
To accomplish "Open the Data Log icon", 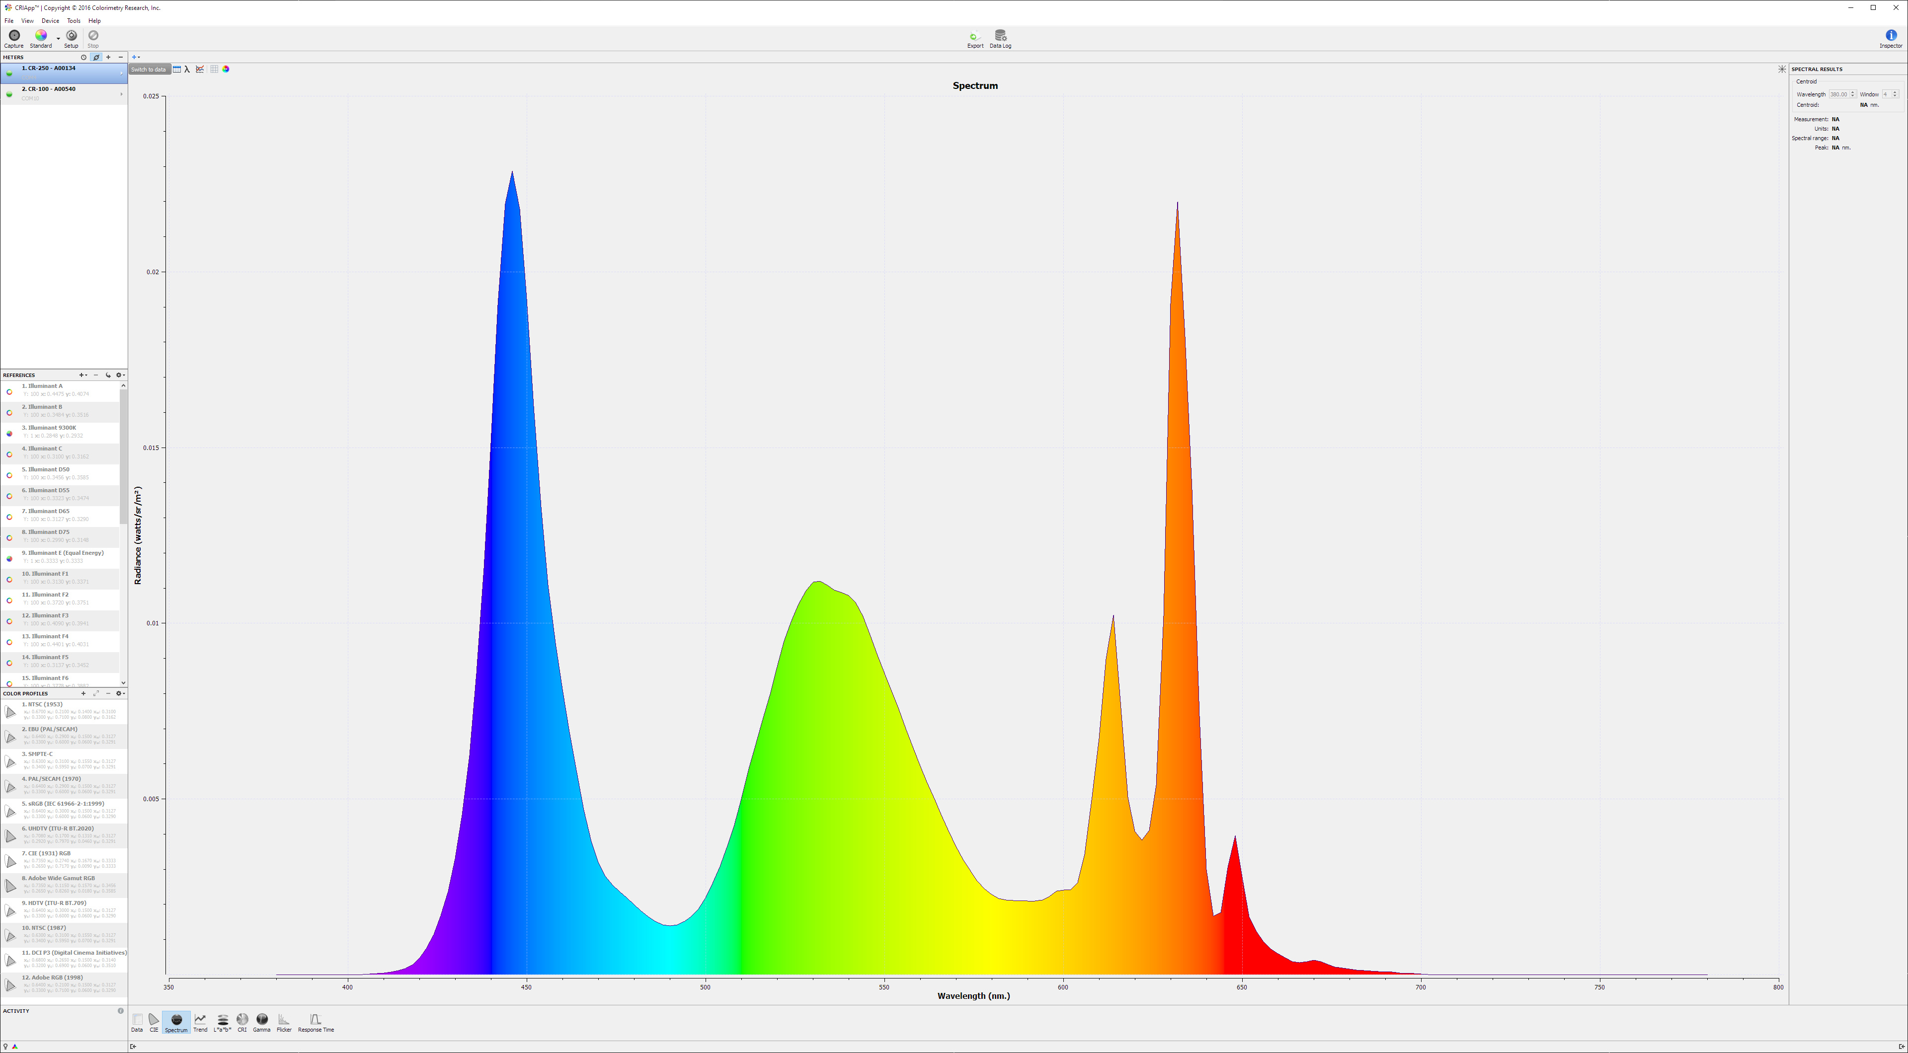I will click(1000, 36).
